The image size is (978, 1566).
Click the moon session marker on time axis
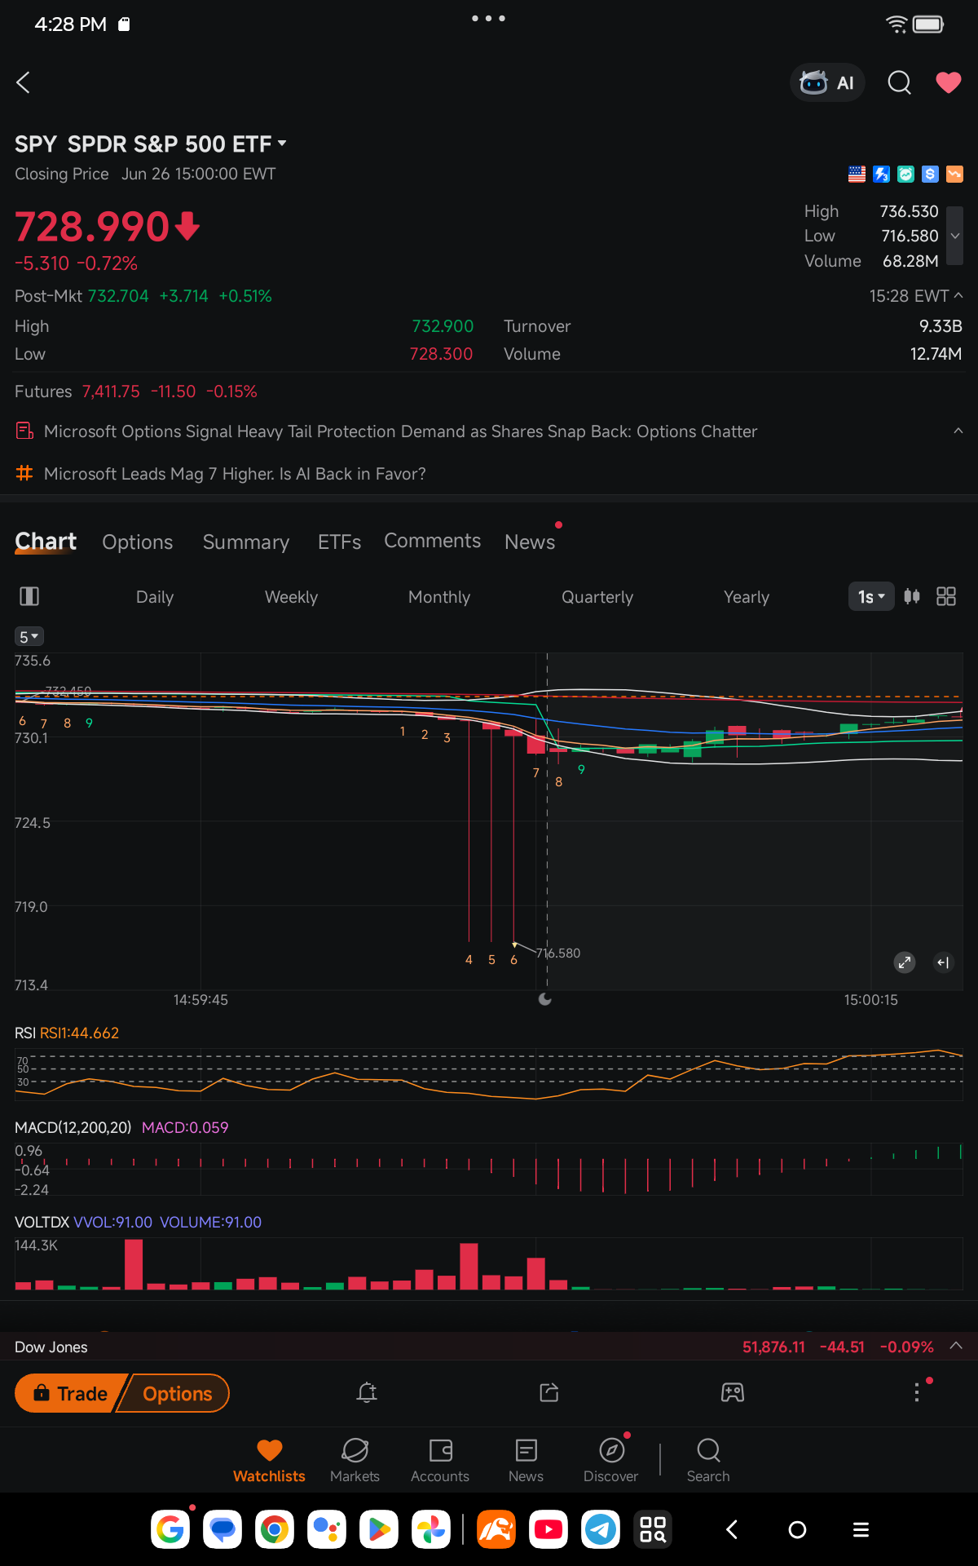545,999
